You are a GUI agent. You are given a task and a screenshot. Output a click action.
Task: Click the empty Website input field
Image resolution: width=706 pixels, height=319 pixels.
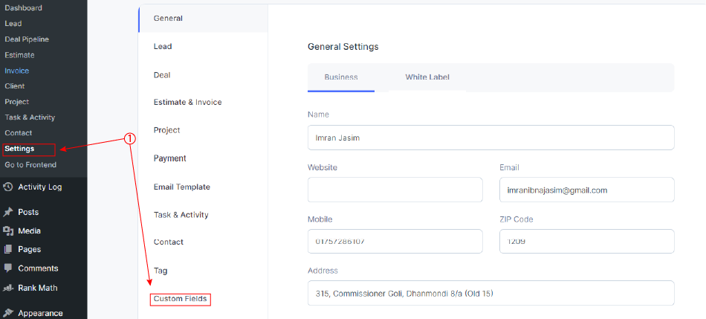[395, 190]
